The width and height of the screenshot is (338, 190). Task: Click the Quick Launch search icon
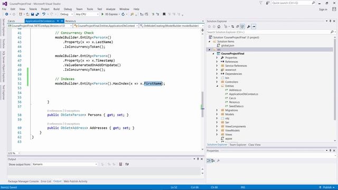tap(313, 3)
